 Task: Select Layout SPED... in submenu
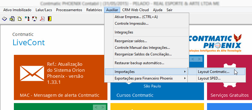(217, 79)
